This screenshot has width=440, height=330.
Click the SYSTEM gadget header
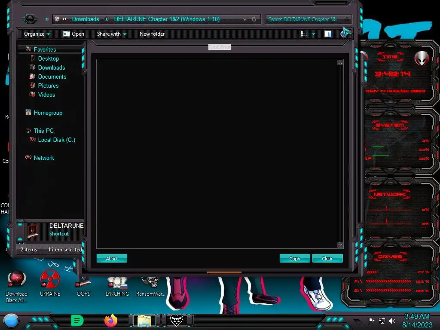(390, 125)
